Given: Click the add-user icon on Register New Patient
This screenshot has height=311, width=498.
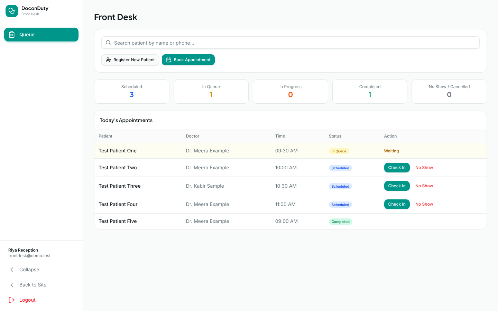Looking at the screenshot, I should (109, 60).
